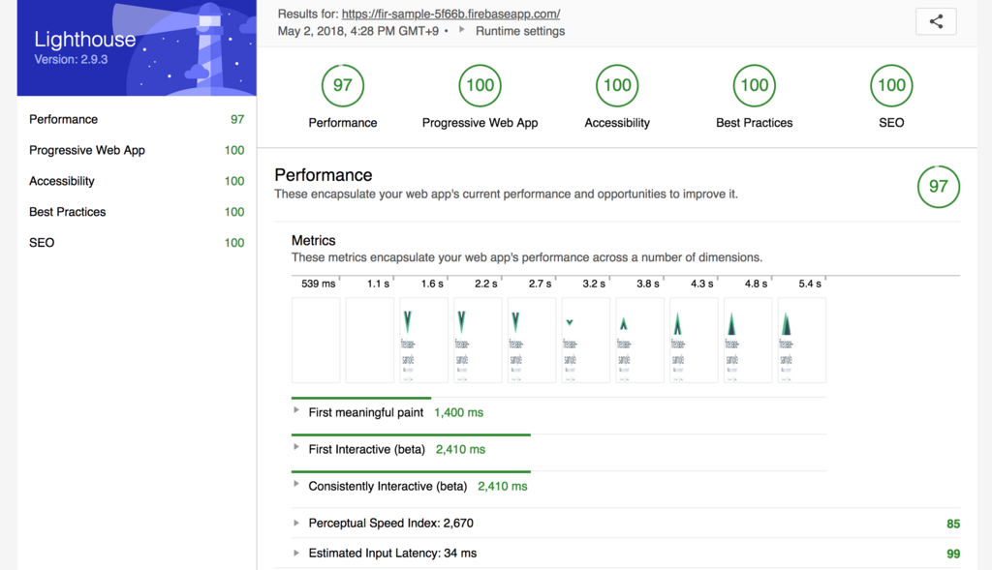Screen dimensions: 992x570
Task: Click the Best Practices 100 score gauge
Action: click(x=754, y=85)
